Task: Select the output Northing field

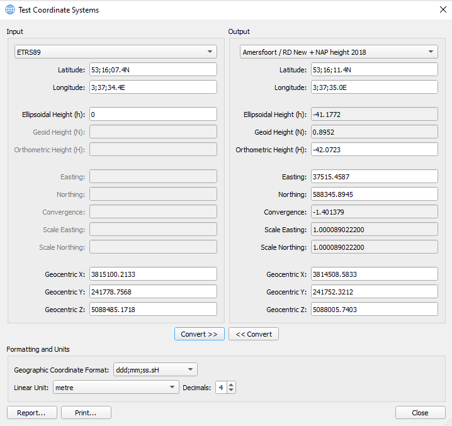Action: [374, 195]
